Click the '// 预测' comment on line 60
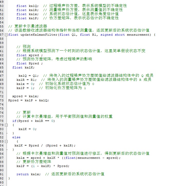The image size is (170, 186). pos(24,47)
